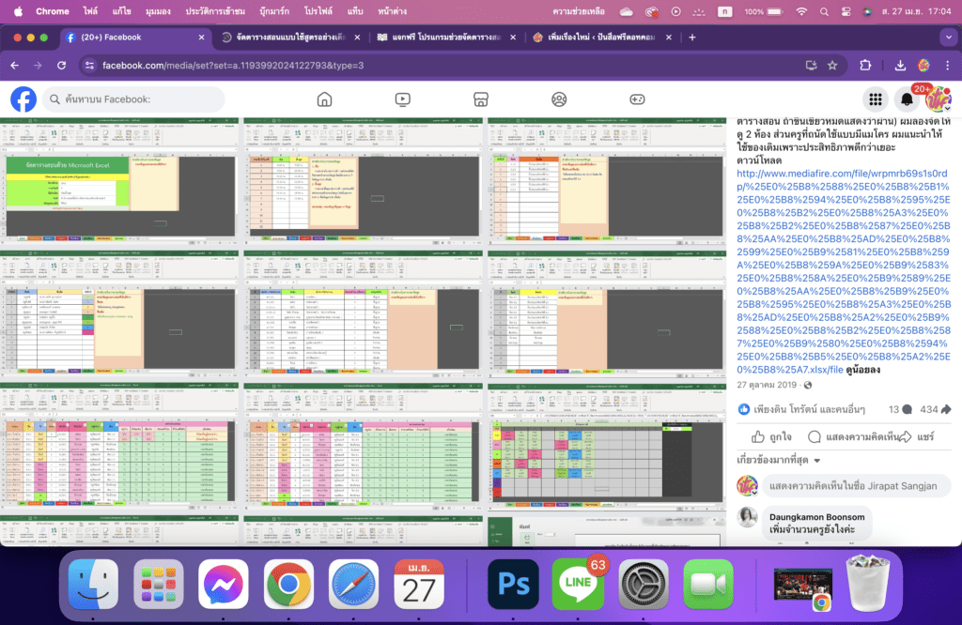
Task: Open the Chrome three-dot menu
Action: [947, 65]
